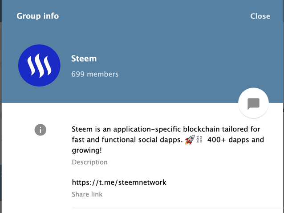Open the https://t.me/steemnetwork link
The height and width of the screenshot is (213, 284).
[x=119, y=182]
